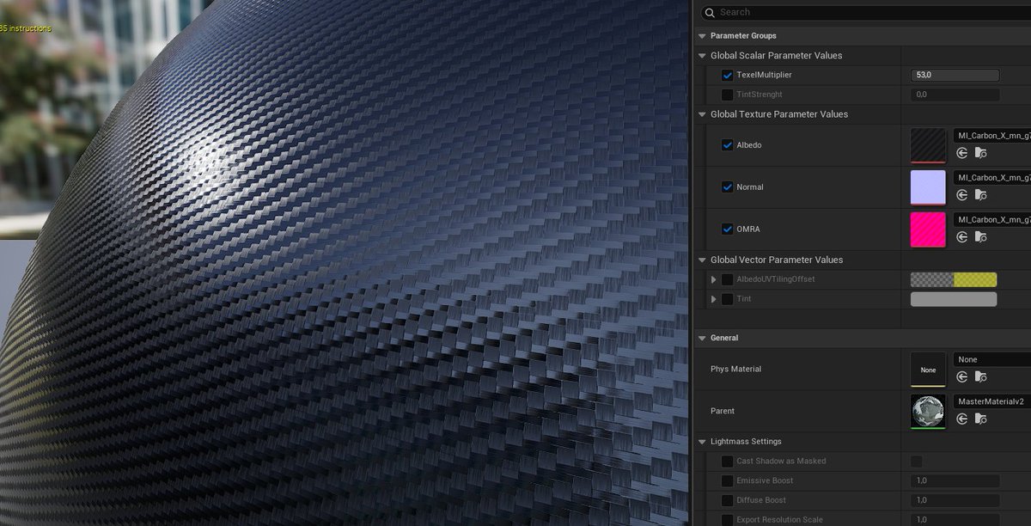Click the TintStrenght value field
Screen dimensions: 1031x526
(955, 95)
